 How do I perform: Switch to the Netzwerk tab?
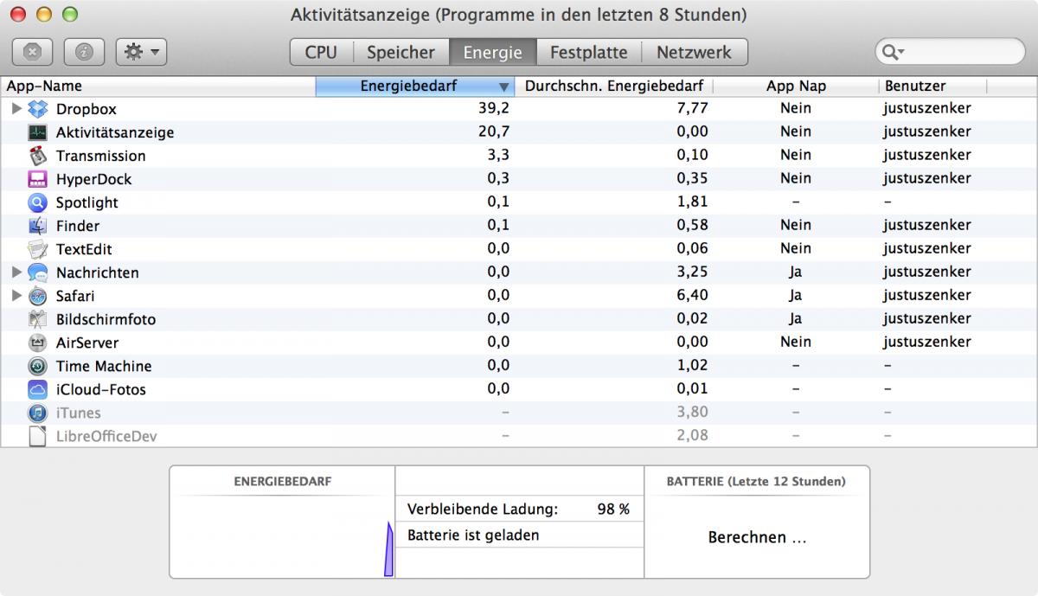point(695,52)
